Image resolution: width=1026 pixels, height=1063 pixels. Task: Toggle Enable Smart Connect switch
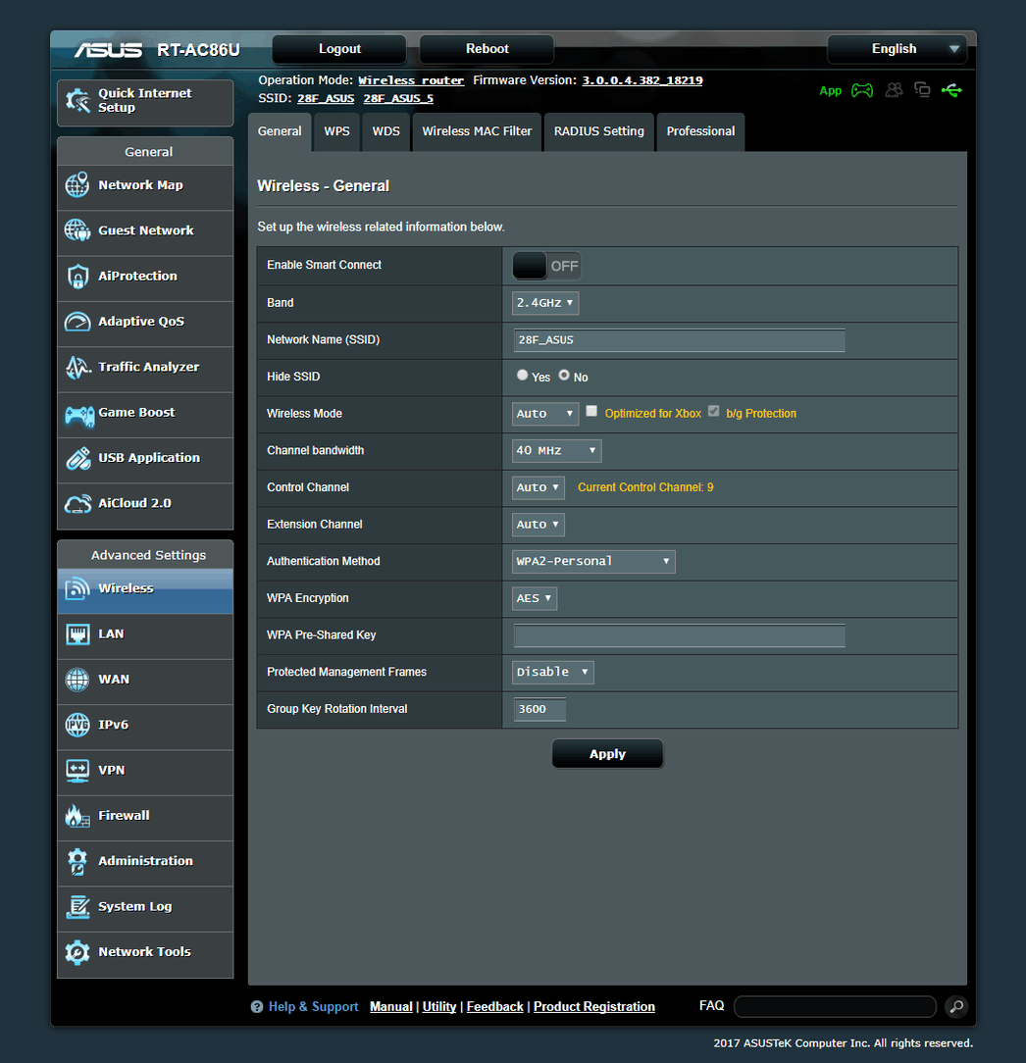[x=546, y=266]
